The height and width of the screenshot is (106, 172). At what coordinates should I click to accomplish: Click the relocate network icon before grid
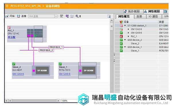tap(67, 16)
